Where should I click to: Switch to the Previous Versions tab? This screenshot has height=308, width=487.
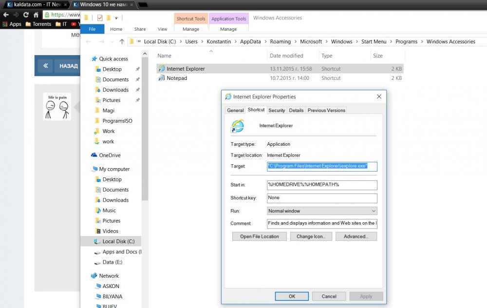326,110
